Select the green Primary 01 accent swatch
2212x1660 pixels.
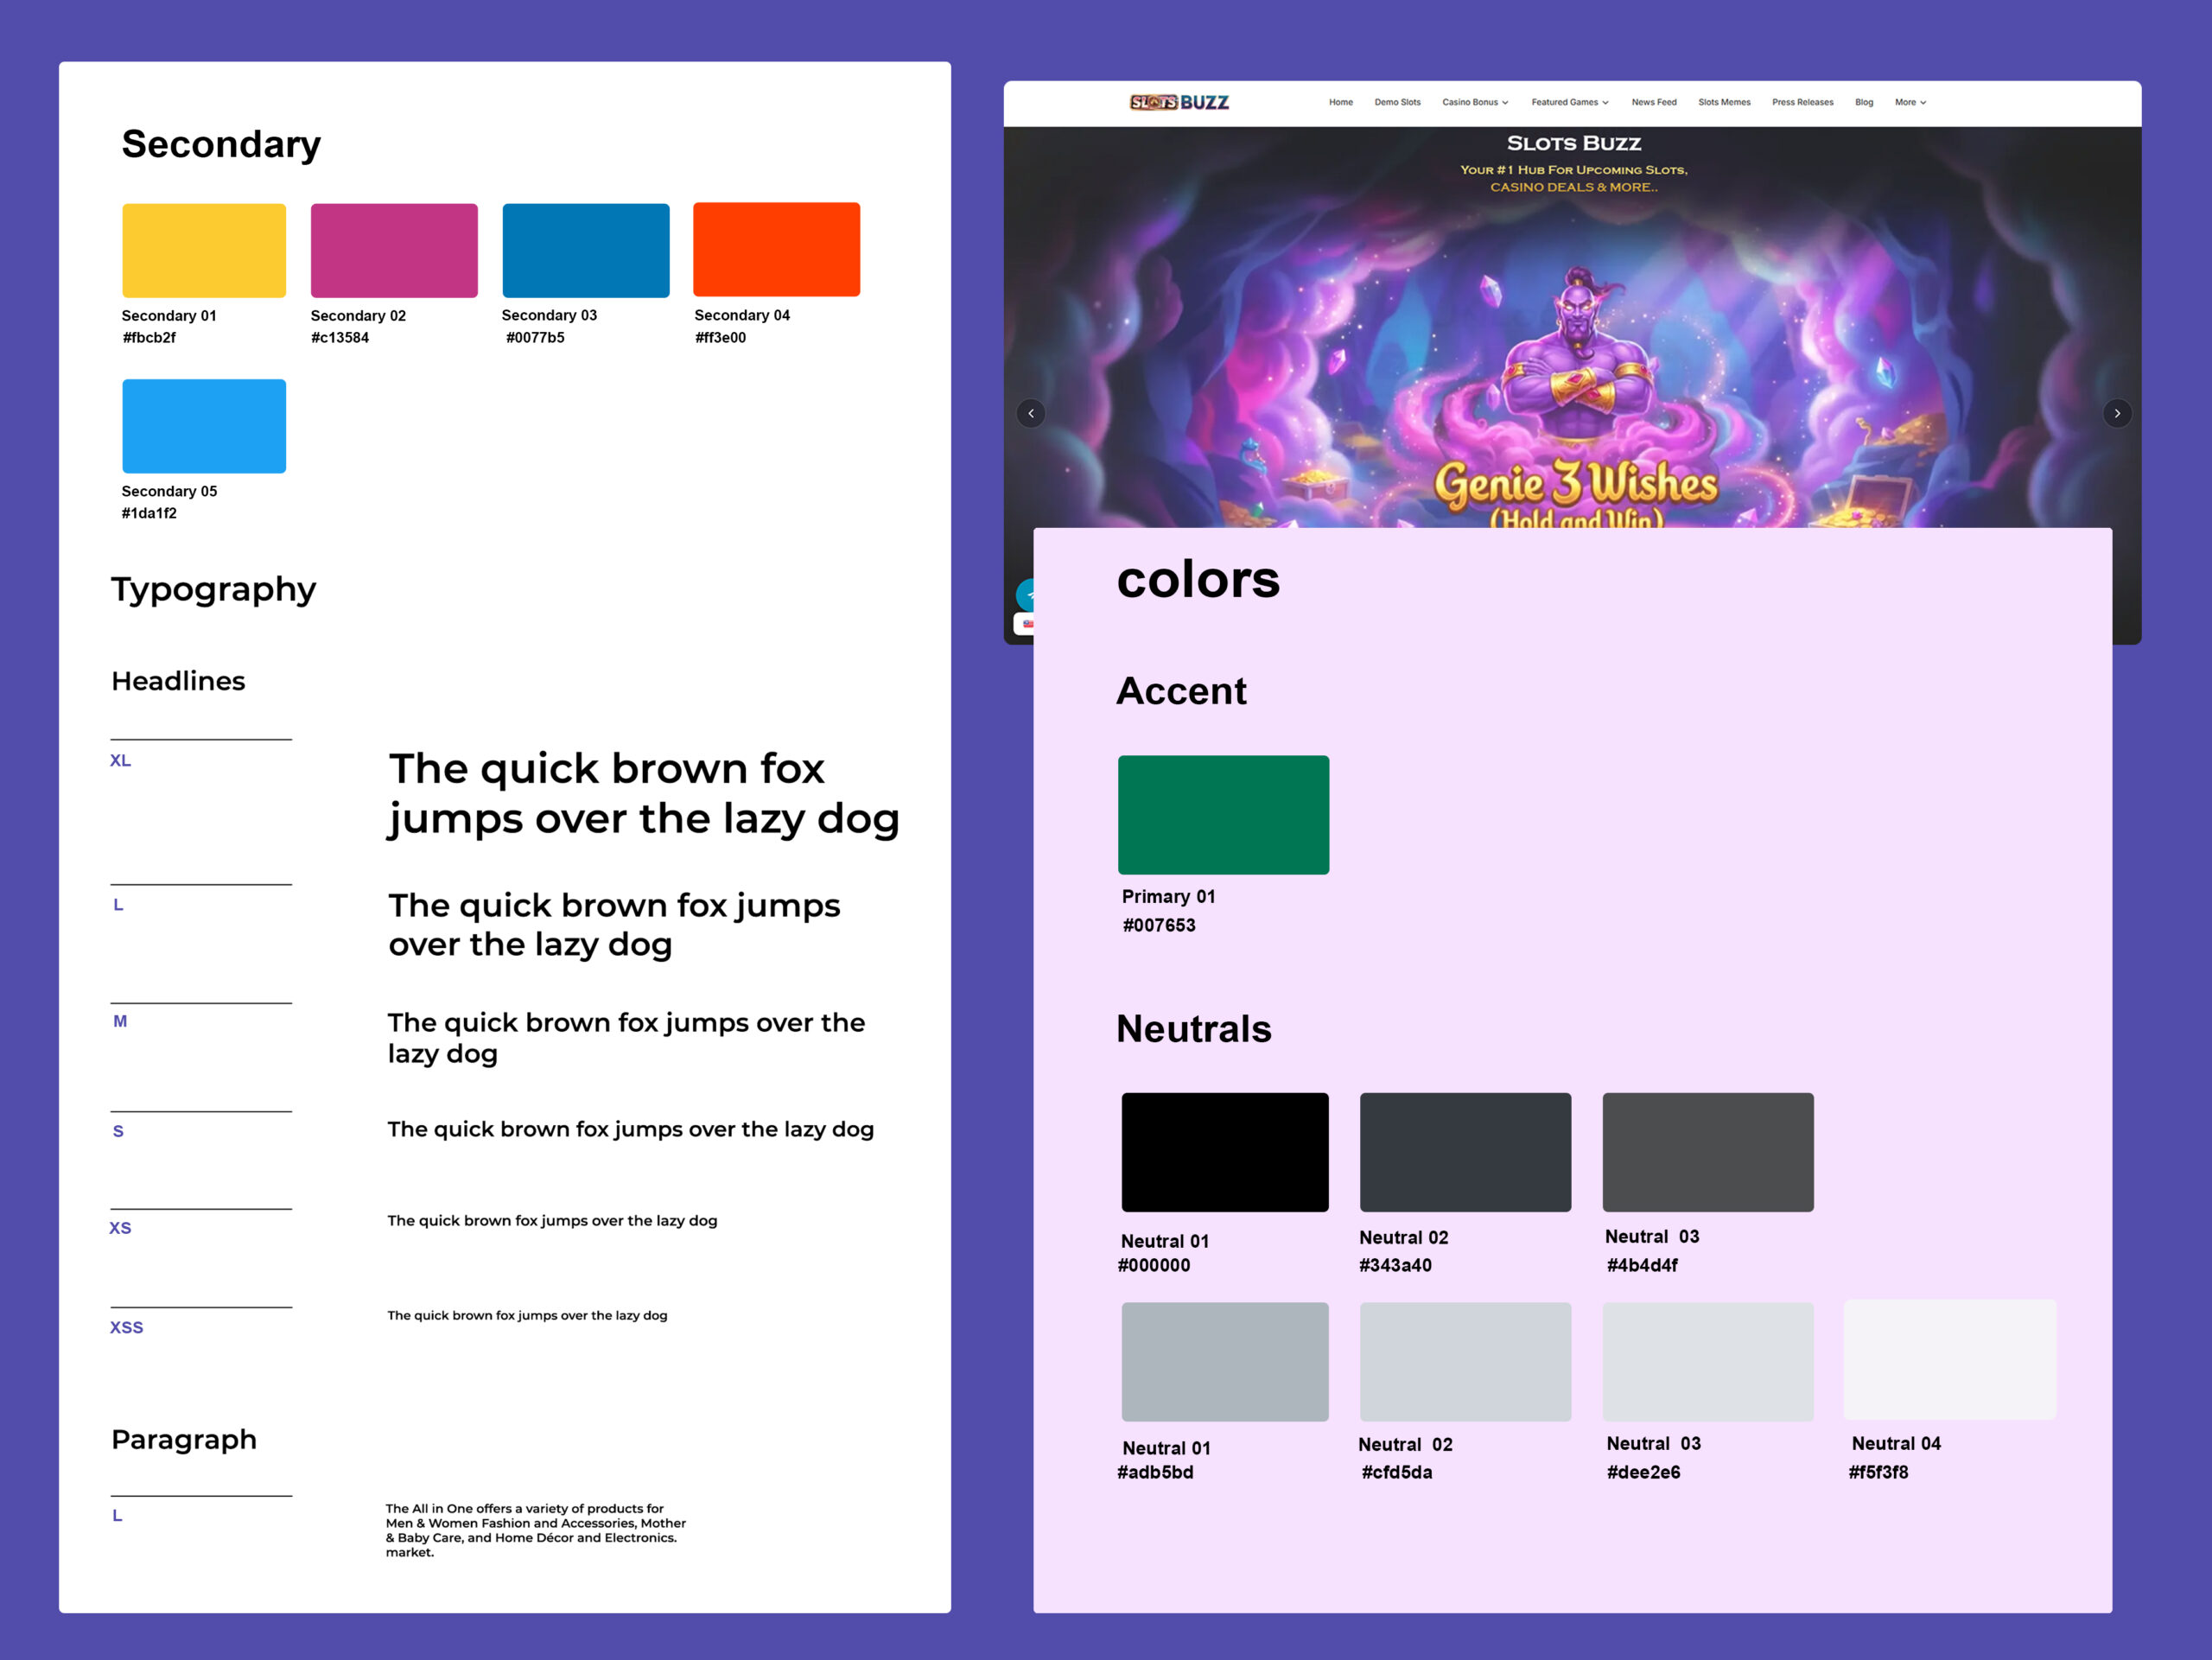(x=1223, y=815)
